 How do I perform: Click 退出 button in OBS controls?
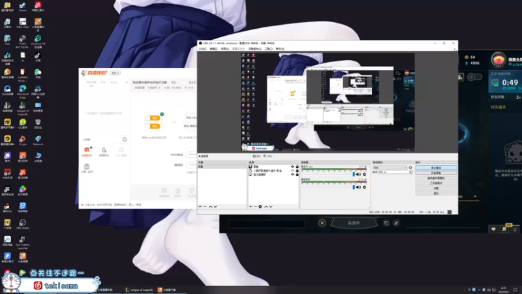point(436,193)
